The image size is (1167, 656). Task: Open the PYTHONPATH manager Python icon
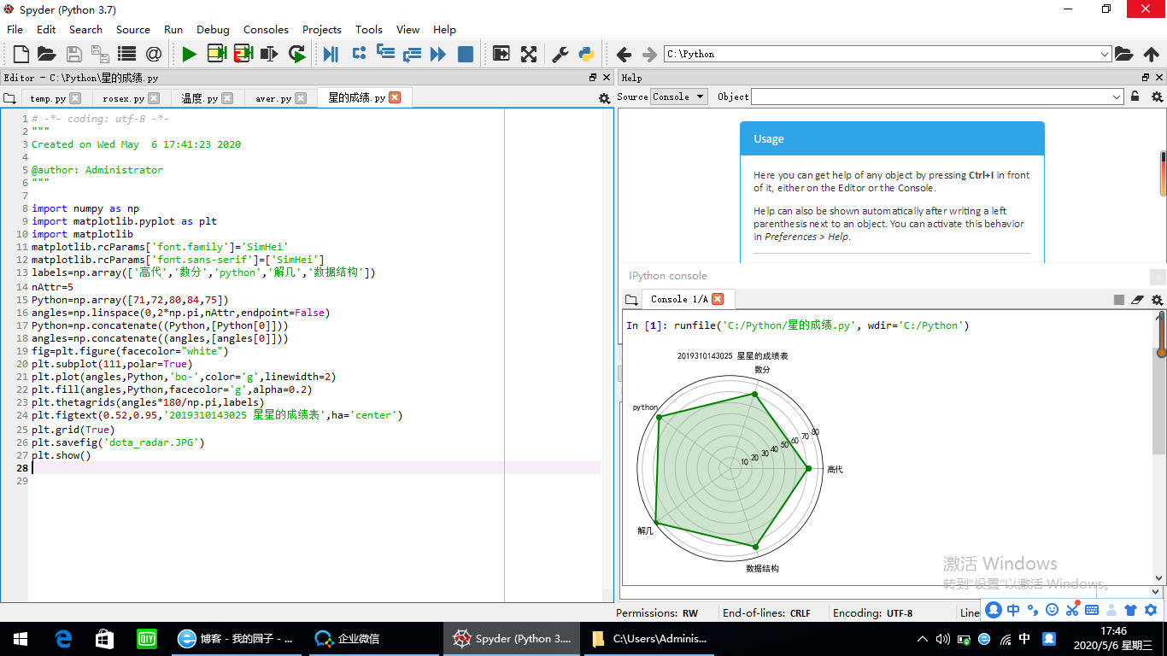coord(586,54)
